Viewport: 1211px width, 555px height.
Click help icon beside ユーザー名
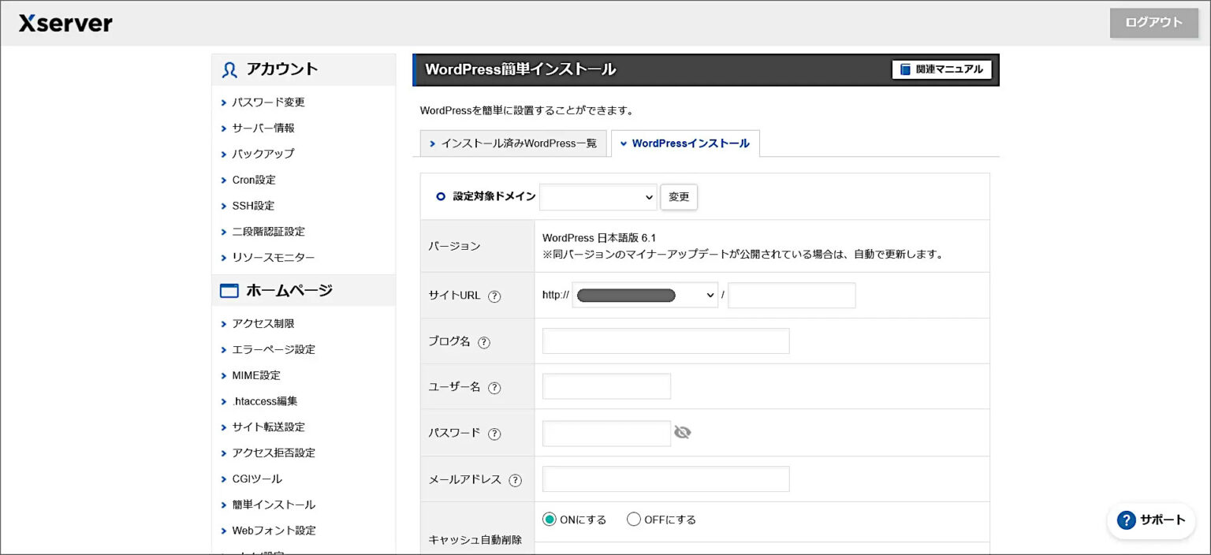tap(494, 388)
